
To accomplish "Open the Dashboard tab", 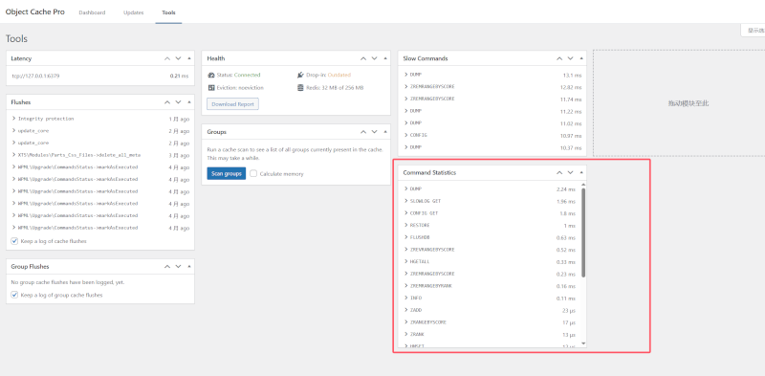I will pos(92,12).
